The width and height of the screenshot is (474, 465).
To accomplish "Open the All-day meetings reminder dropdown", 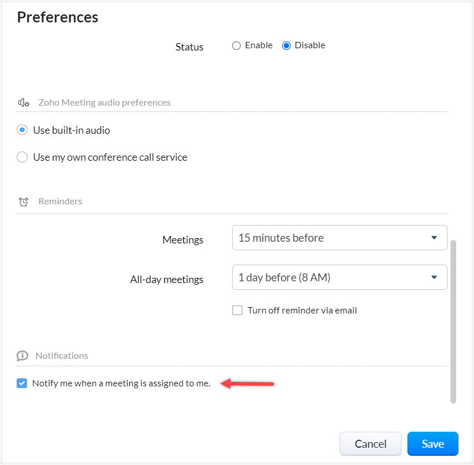I will [339, 278].
